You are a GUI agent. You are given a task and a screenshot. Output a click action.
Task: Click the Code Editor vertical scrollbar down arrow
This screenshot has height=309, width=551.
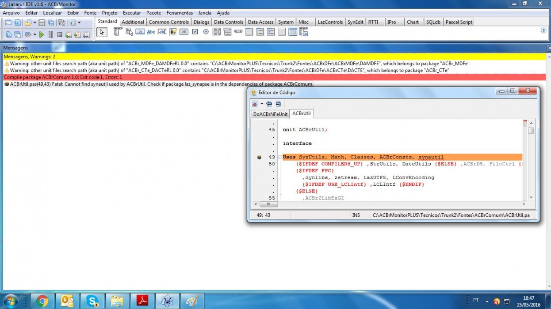[531, 198]
